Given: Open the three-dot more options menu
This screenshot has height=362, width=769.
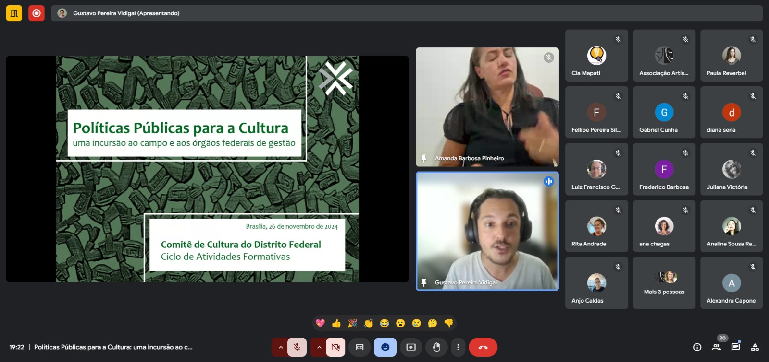Looking at the screenshot, I should tap(458, 347).
